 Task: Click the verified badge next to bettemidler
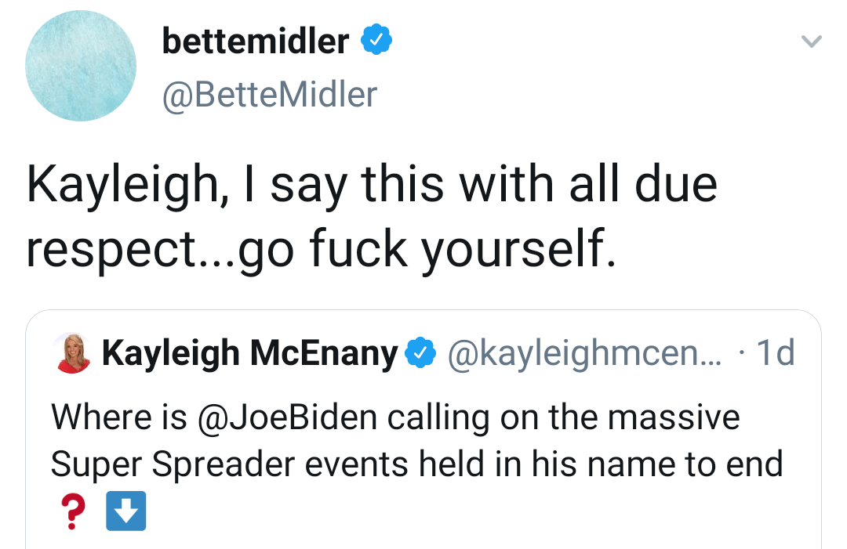tap(376, 38)
